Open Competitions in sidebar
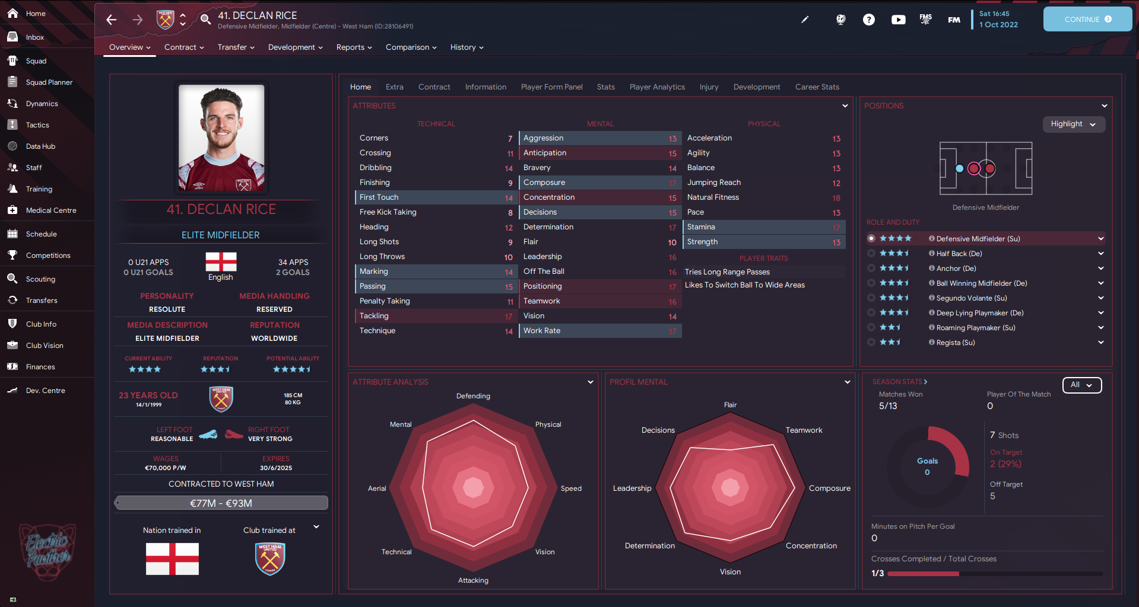 tap(47, 255)
